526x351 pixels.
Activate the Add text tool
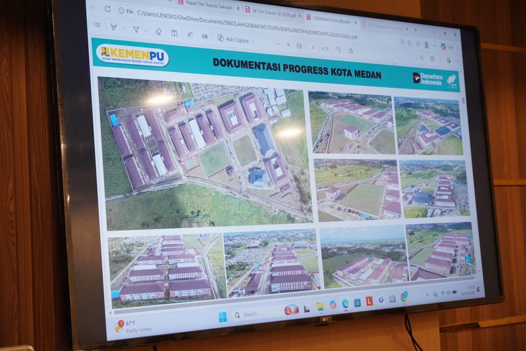tap(174, 33)
